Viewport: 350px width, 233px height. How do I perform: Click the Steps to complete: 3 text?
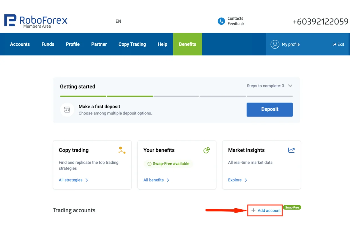click(x=265, y=86)
